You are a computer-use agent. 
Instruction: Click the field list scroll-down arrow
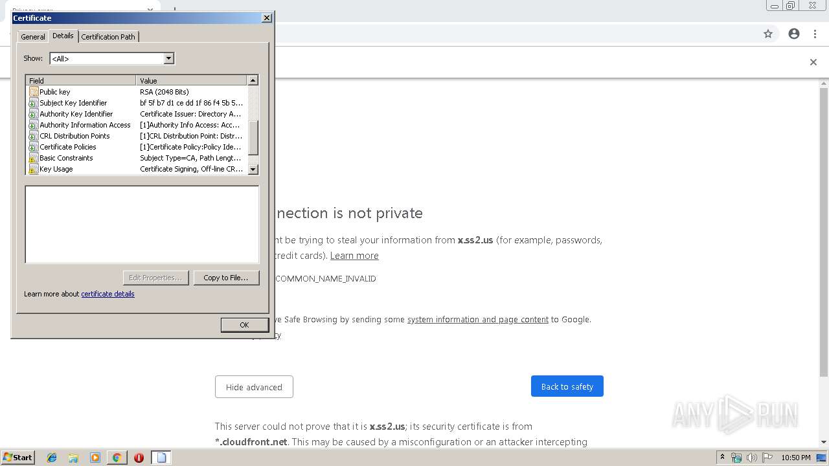(x=253, y=170)
